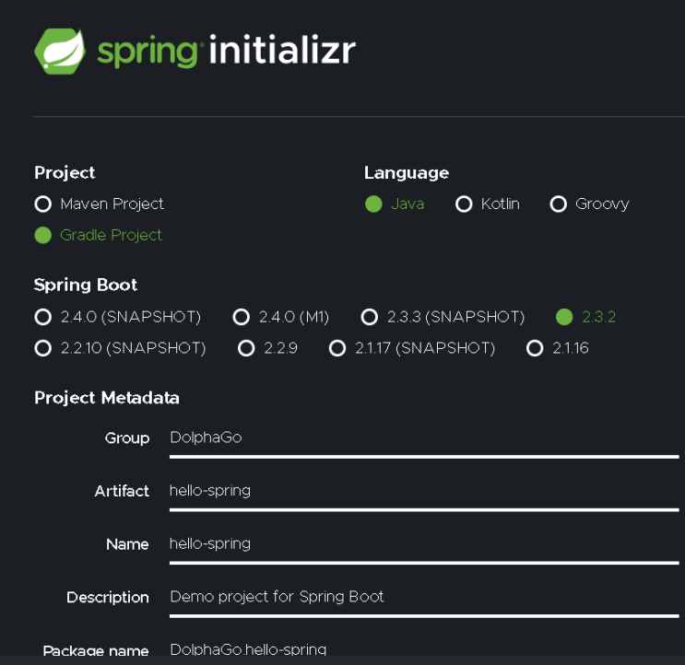Select Spring Boot 2.2.10 (SNAPSHOT)

click(x=43, y=348)
